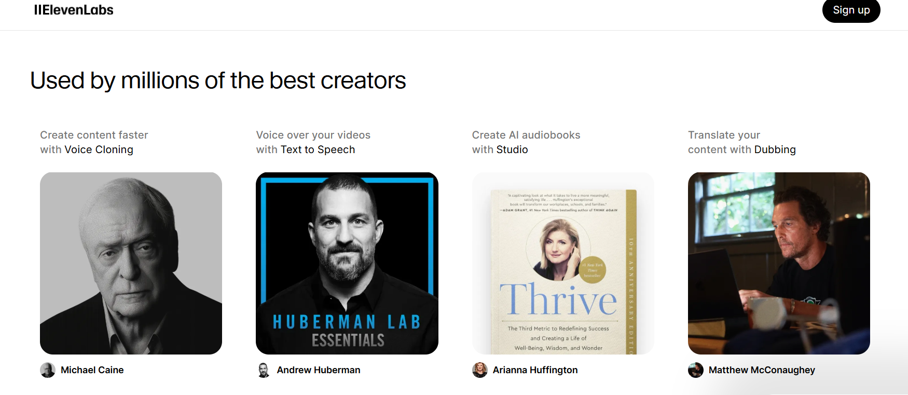Click the Andrew Huberman name label
This screenshot has width=908, height=395.
pos(319,370)
